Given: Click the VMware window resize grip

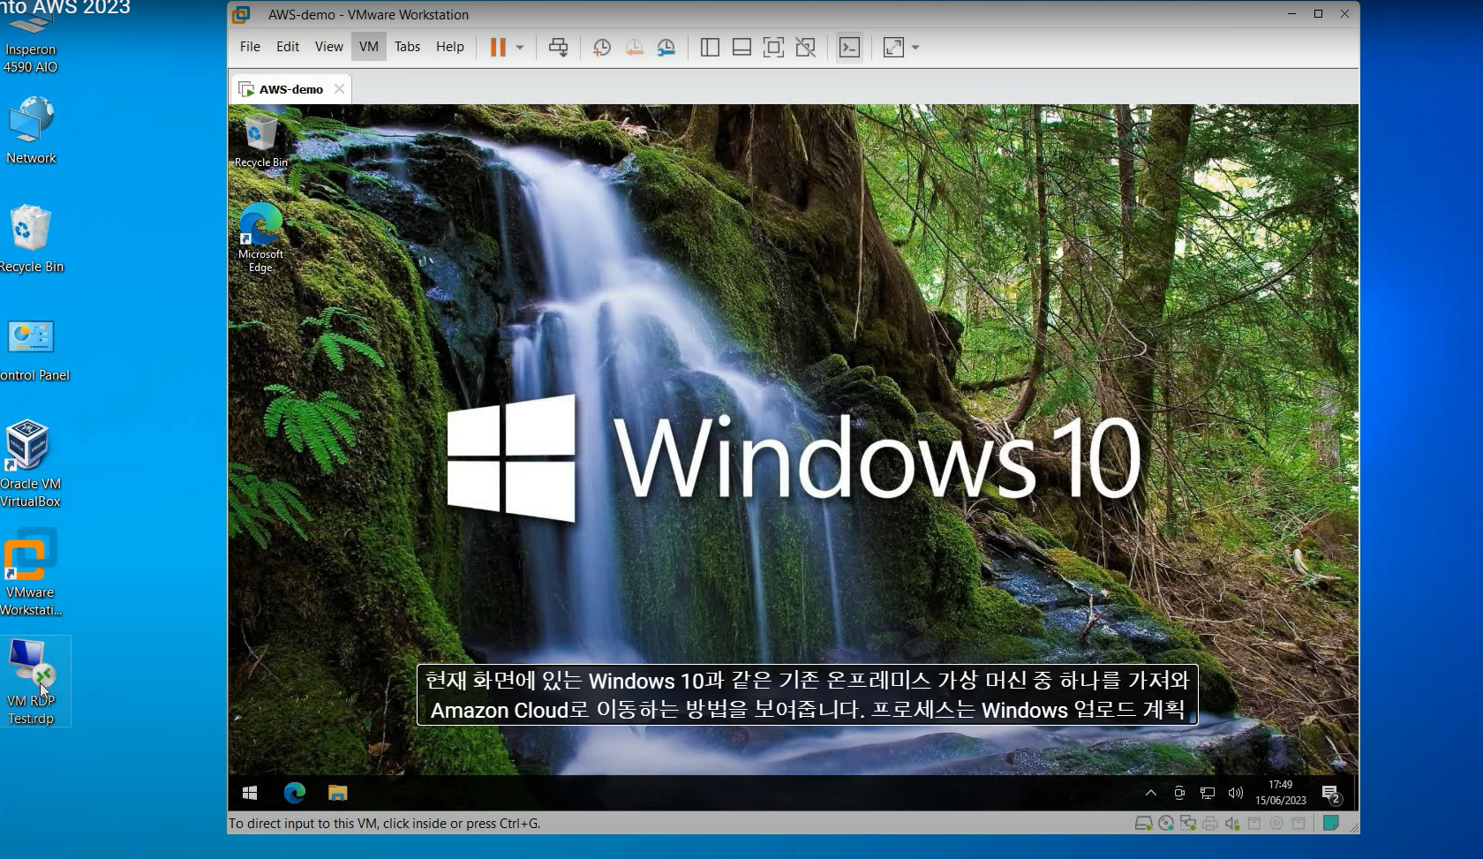Looking at the screenshot, I should click(x=1353, y=827).
